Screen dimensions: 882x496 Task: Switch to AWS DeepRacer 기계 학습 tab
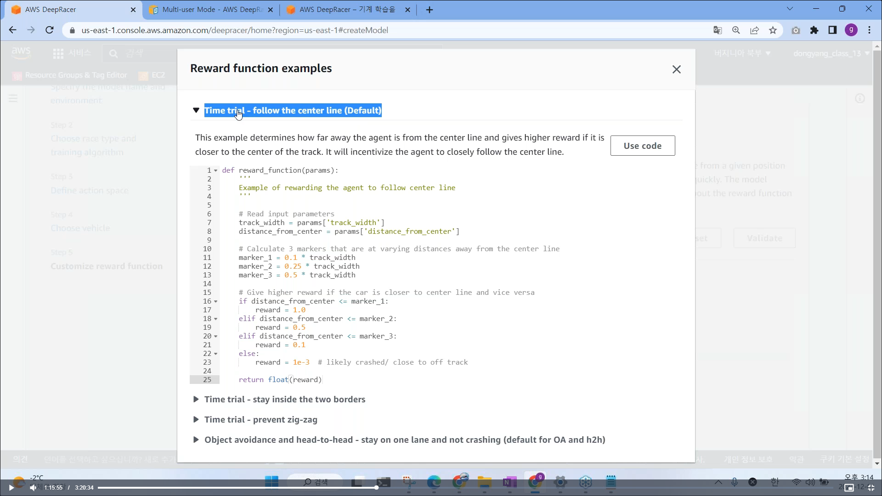(347, 10)
